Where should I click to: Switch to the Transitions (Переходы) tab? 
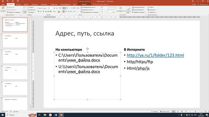tap(35, 4)
